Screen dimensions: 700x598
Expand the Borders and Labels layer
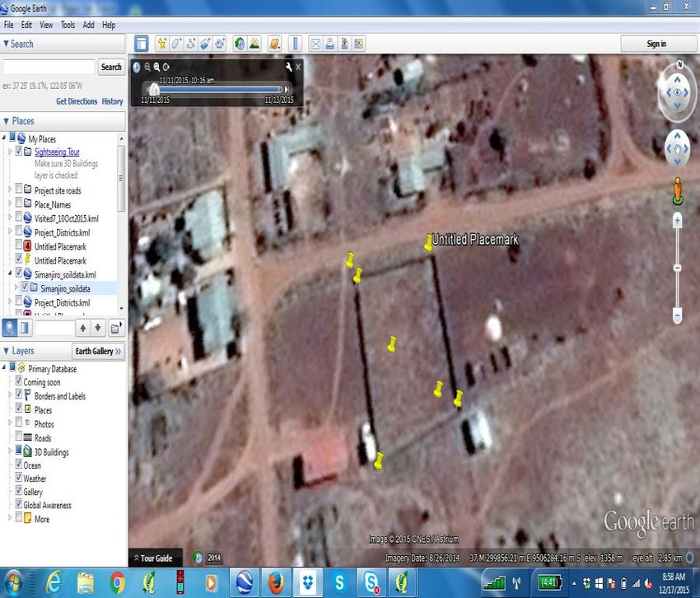[x=10, y=395]
